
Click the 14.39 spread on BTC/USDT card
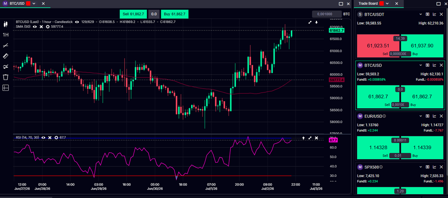400,38
